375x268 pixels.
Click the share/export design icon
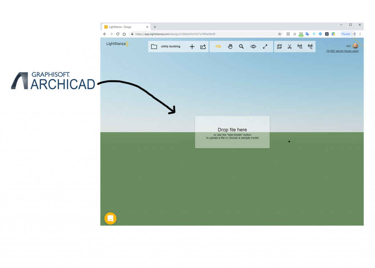pyautogui.click(x=203, y=47)
